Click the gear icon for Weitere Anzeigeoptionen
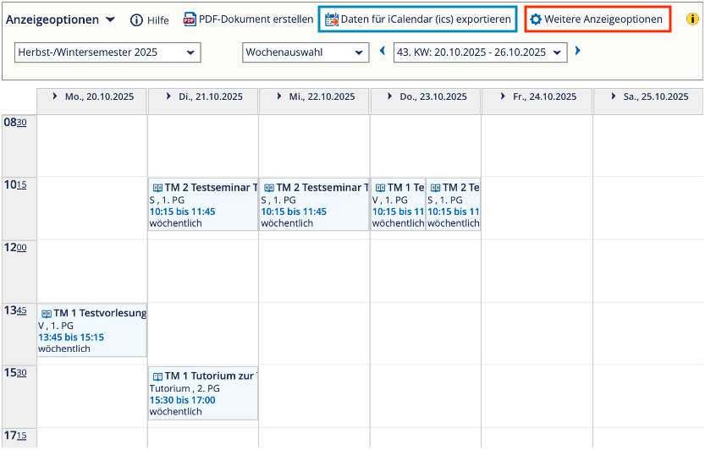Screen dimensions: 705x450 536,19
